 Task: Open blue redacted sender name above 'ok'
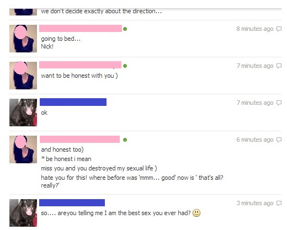(x=73, y=102)
